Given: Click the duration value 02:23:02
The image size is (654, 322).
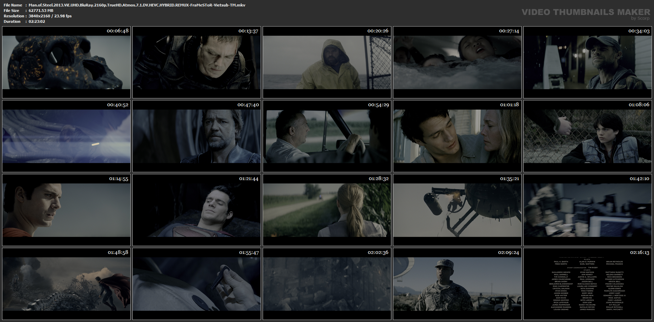Looking at the screenshot, I should click(x=37, y=21).
